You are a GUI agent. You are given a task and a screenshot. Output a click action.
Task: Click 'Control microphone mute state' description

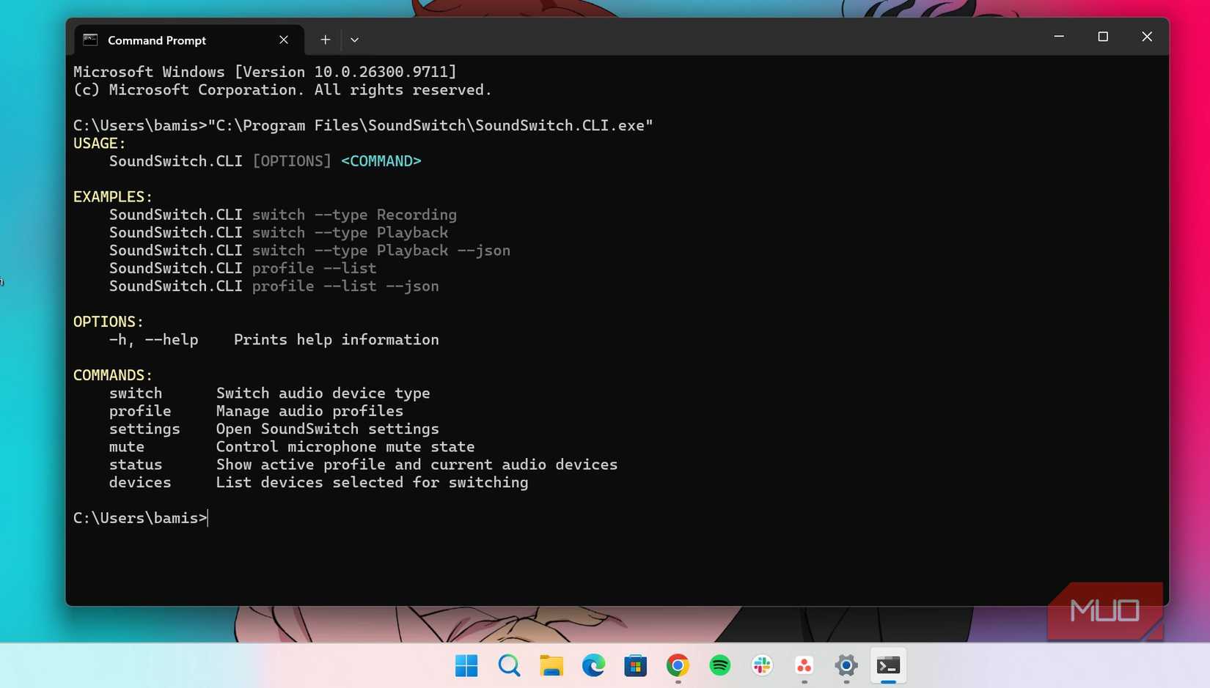pyautogui.click(x=345, y=447)
